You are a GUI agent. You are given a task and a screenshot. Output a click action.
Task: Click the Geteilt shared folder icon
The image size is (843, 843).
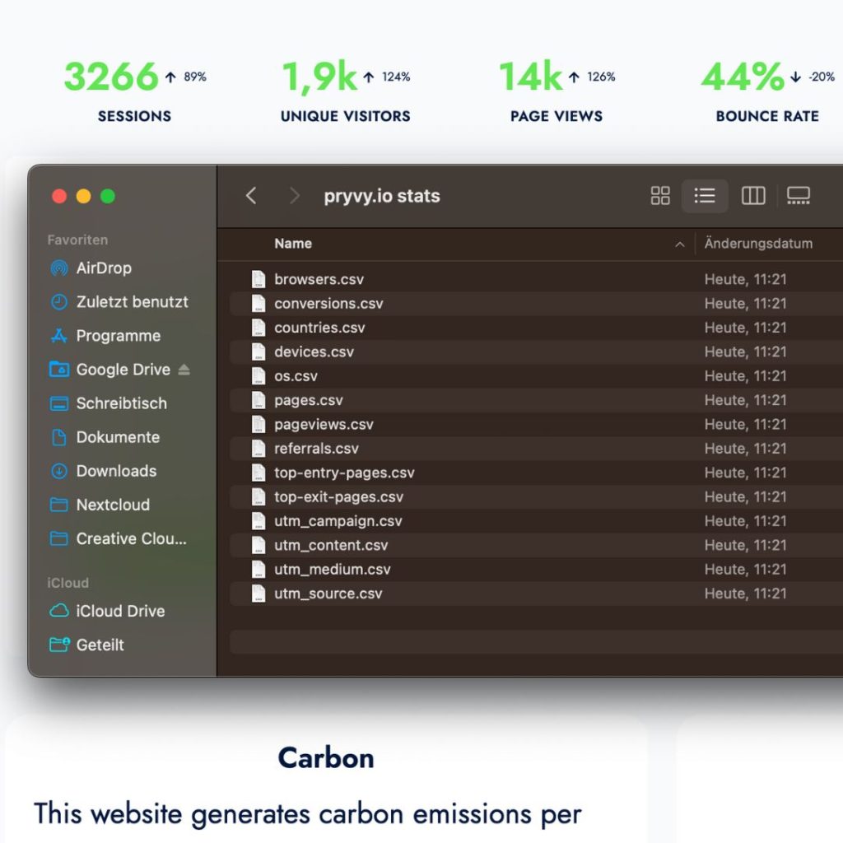point(59,644)
